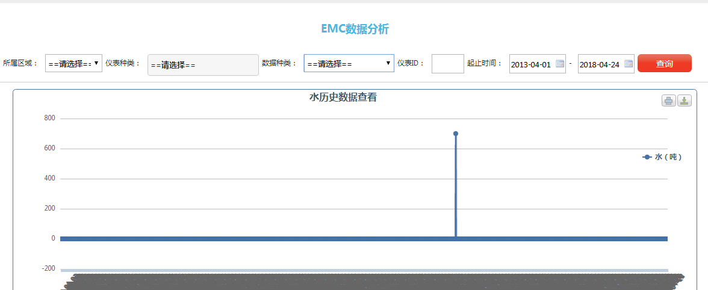Click the chart title 水历史数据查看
708x290 pixels.
[x=343, y=97]
